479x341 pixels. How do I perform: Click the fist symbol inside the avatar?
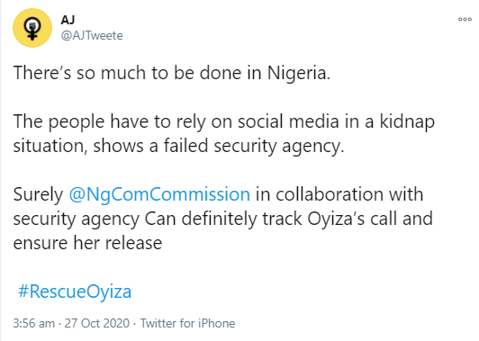click(32, 24)
